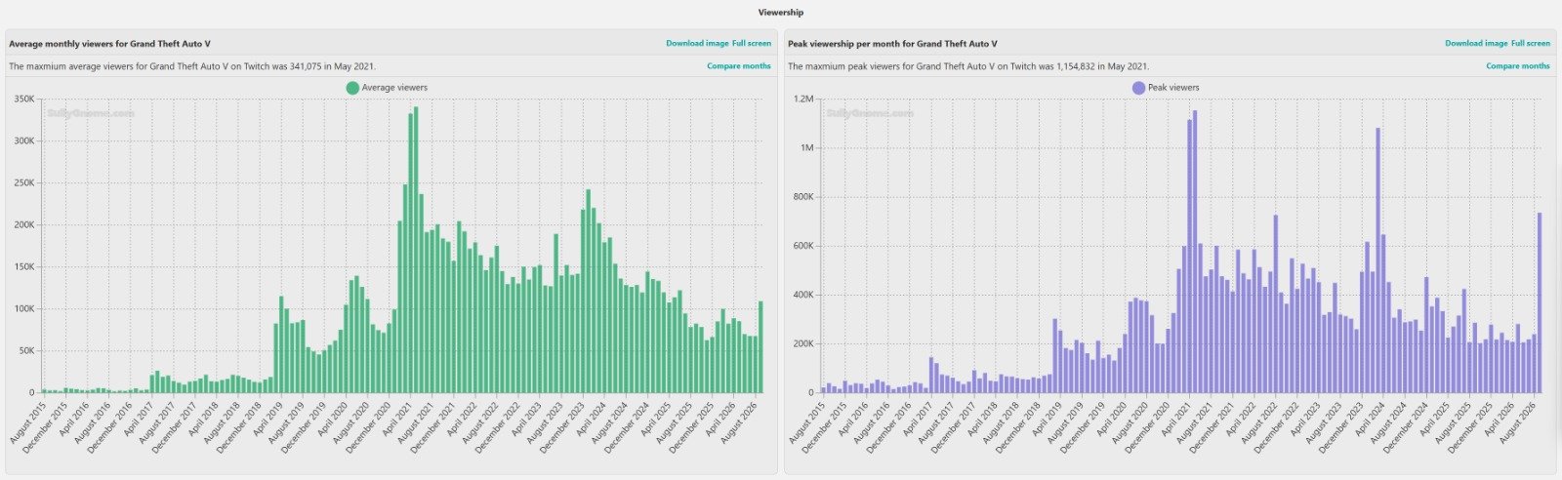This screenshot has width=1562, height=480.
Task: Click the tall purple bar just above 1M
Action: 1377,260
